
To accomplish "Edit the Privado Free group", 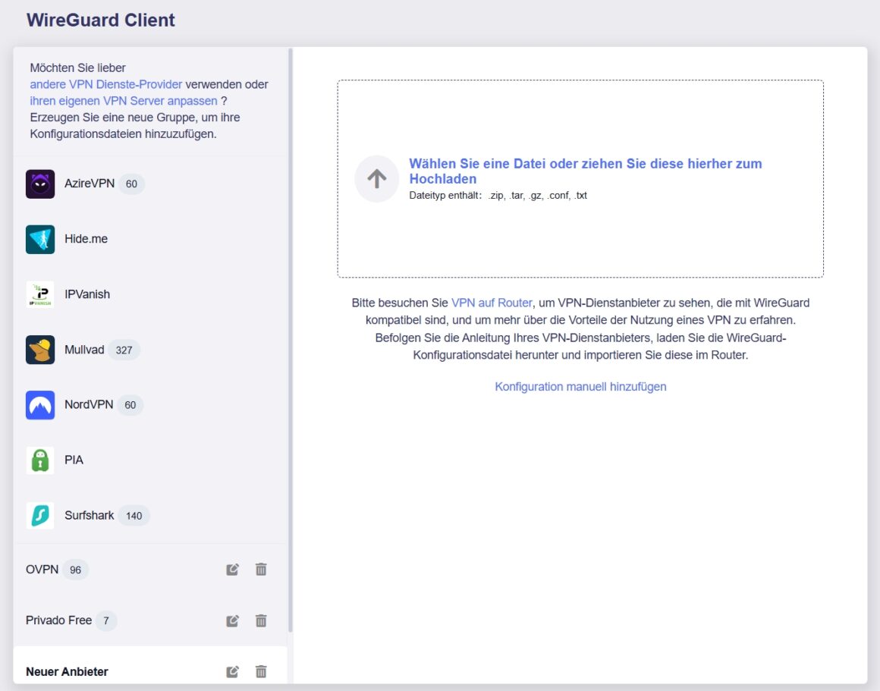I will (x=232, y=620).
